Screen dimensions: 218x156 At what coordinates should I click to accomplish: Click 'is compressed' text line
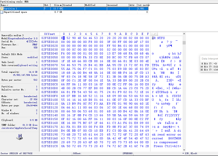[166, 142]
